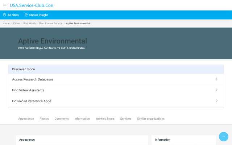Click the shield pin icon beside Choice insight
The image size is (232, 145).
click(x=26, y=15)
